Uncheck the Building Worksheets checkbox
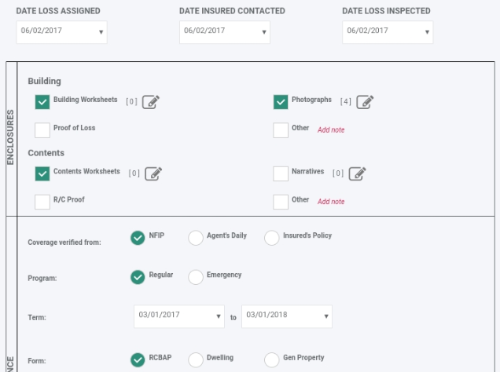 click(x=42, y=101)
